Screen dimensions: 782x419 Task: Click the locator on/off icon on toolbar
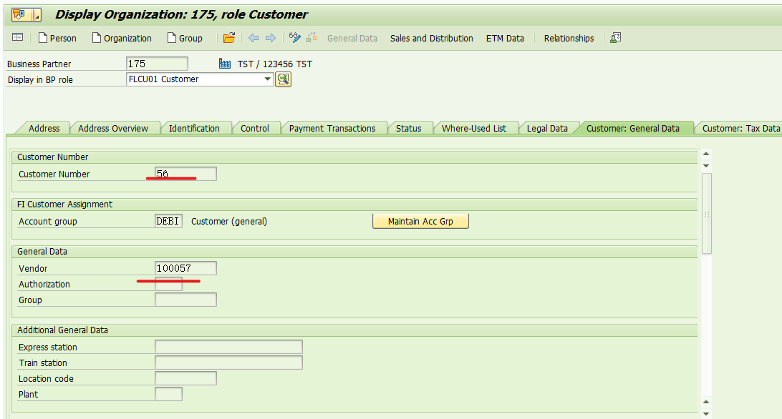[311, 38]
